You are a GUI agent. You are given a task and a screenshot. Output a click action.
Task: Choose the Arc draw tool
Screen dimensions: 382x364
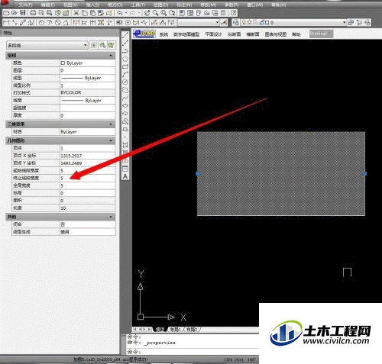[125, 75]
